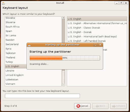The width and height of the screenshot is (130, 112).
Task: Click the 46% partitioner progress bar
Action: click(x=65, y=58)
